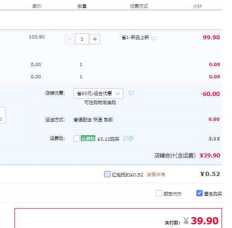Click the 优惠方式 column header
The image size is (232, 228).
[x=139, y=6]
